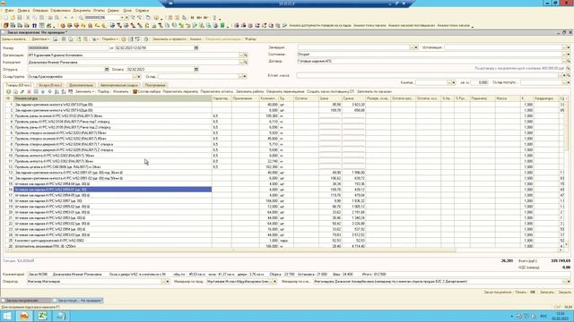Screen dimensions: 574x322
Task: Click the open folder icon in main toolbar
Action: (x=13, y=18)
